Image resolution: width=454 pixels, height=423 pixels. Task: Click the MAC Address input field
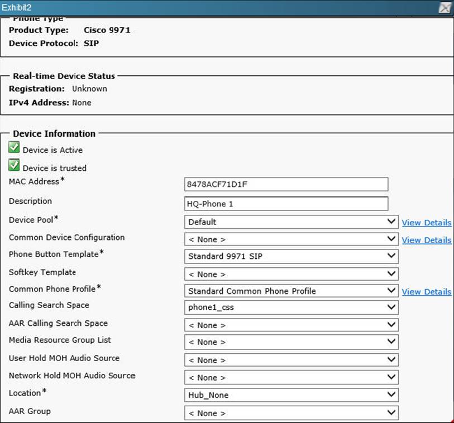coord(286,184)
